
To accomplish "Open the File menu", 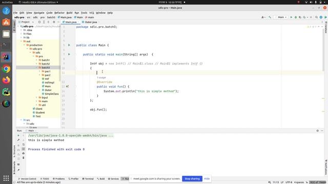I will (x=15, y=13).
